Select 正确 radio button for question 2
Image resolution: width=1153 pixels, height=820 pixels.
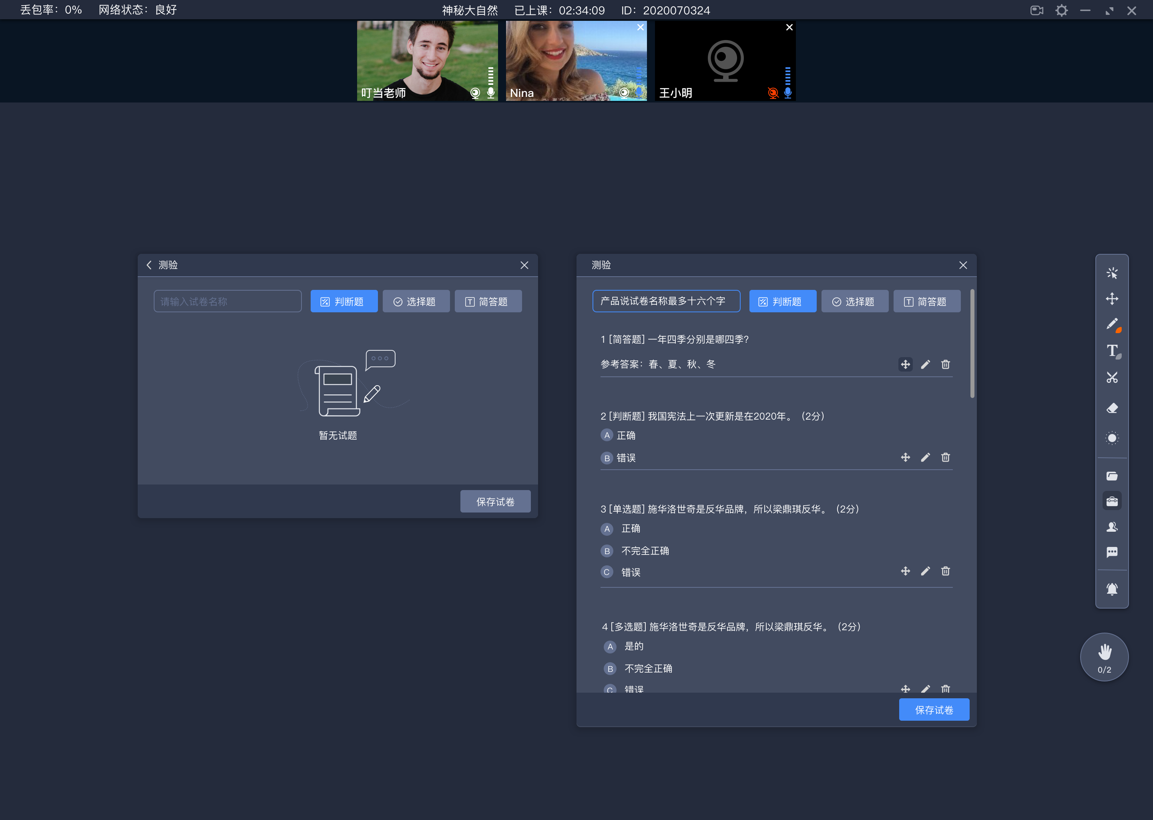point(607,435)
